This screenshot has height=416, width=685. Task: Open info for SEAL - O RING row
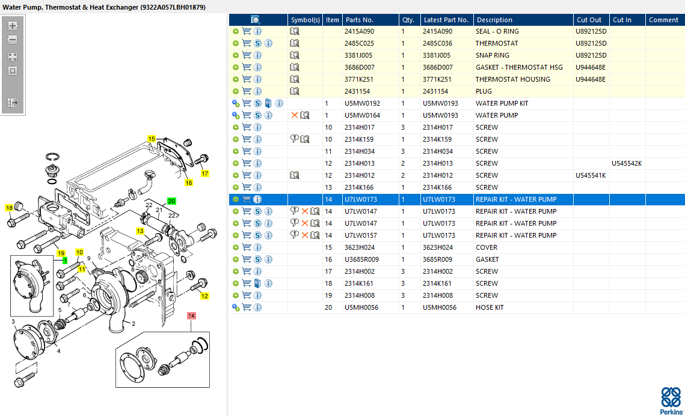(257, 31)
